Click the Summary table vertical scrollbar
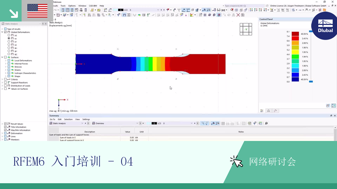337x189 pixels. 335,134
